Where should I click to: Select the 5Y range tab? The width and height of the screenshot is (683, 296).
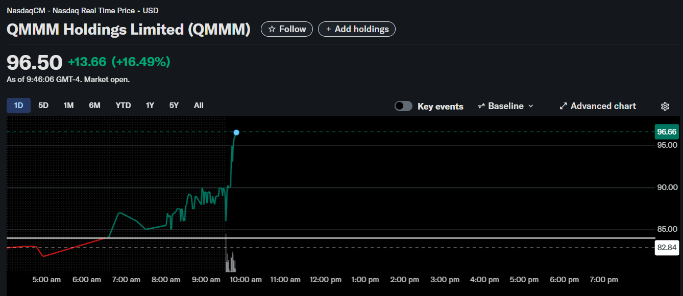174,105
